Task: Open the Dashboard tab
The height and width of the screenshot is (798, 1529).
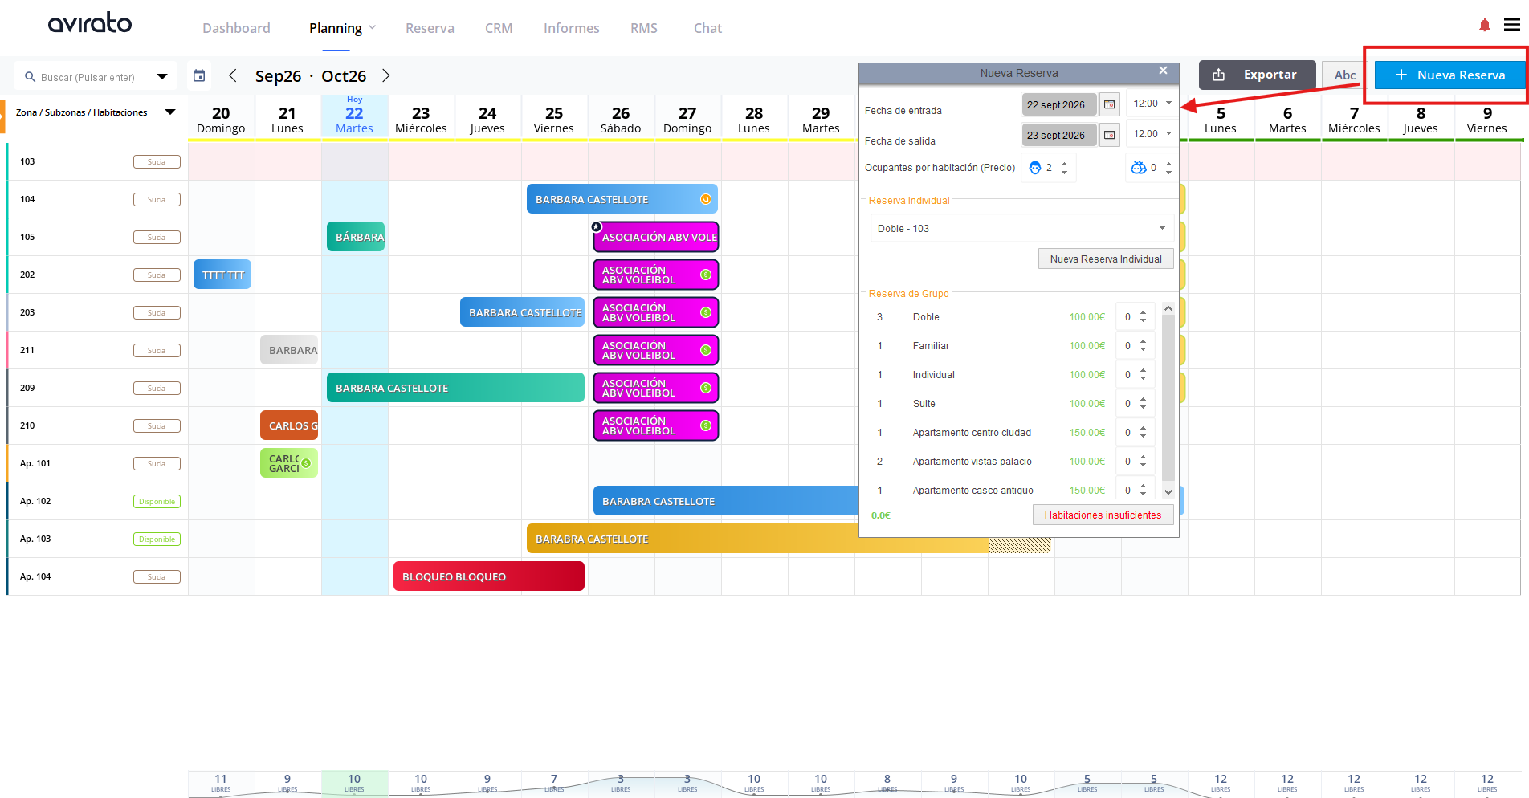Action: (x=236, y=28)
